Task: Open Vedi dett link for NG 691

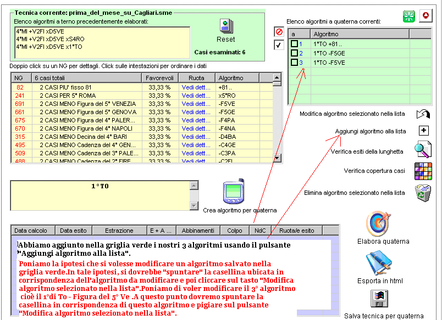Action: (x=196, y=104)
